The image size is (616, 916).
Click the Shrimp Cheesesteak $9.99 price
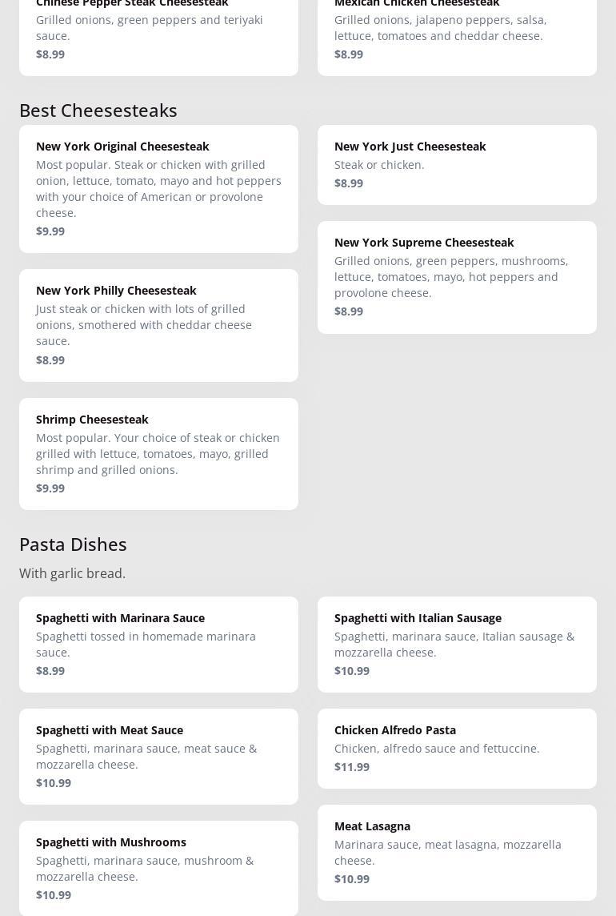click(x=50, y=488)
